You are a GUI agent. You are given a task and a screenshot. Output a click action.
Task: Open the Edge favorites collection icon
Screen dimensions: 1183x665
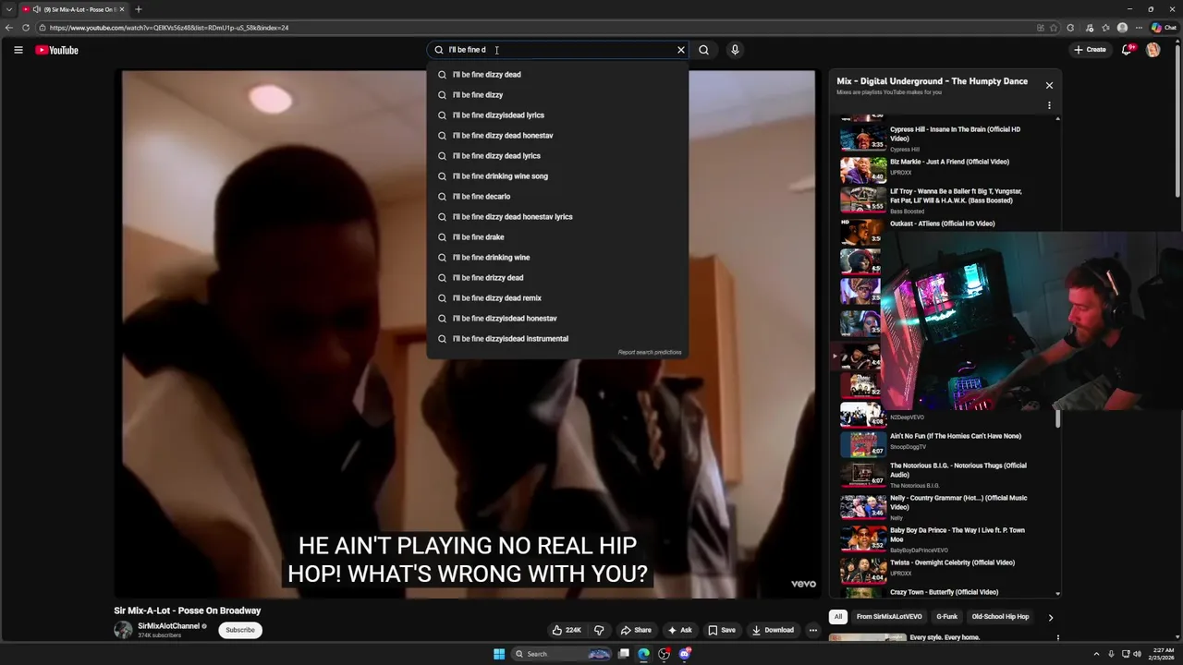pyautogui.click(x=1106, y=28)
